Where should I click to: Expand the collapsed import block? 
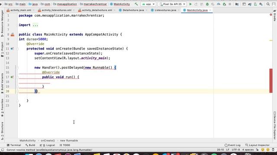point(35,25)
